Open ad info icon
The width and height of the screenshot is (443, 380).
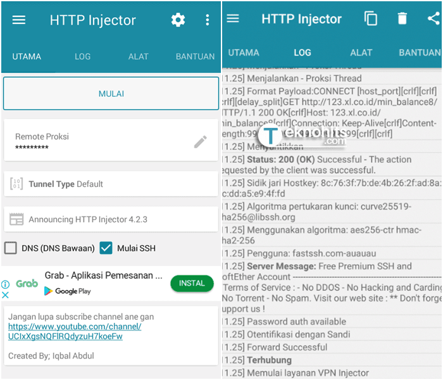(5, 284)
